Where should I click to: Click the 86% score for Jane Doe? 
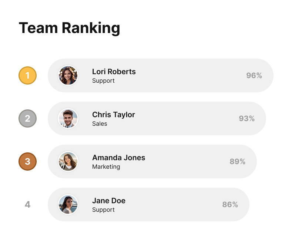coord(230,204)
